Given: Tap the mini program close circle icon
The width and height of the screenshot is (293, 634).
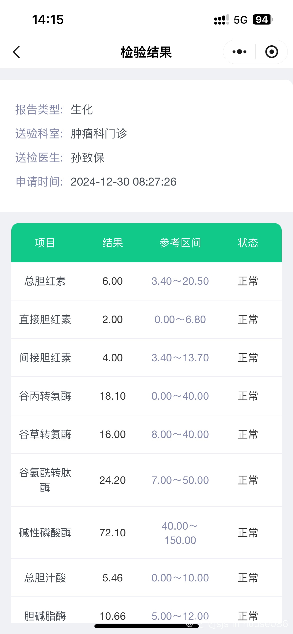Looking at the screenshot, I should click(x=271, y=52).
